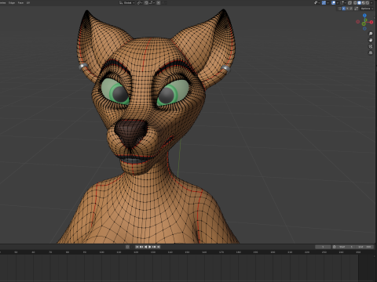This screenshot has height=282, width=377.
Task: Click the End frame field
Action: [x=364, y=247]
